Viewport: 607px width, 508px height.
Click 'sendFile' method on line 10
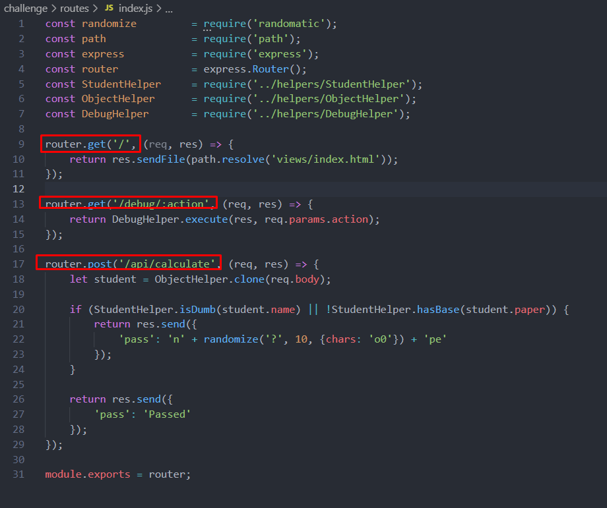pos(160,159)
